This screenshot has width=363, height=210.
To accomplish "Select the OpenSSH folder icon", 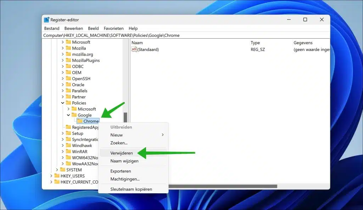I will (x=68, y=78).
